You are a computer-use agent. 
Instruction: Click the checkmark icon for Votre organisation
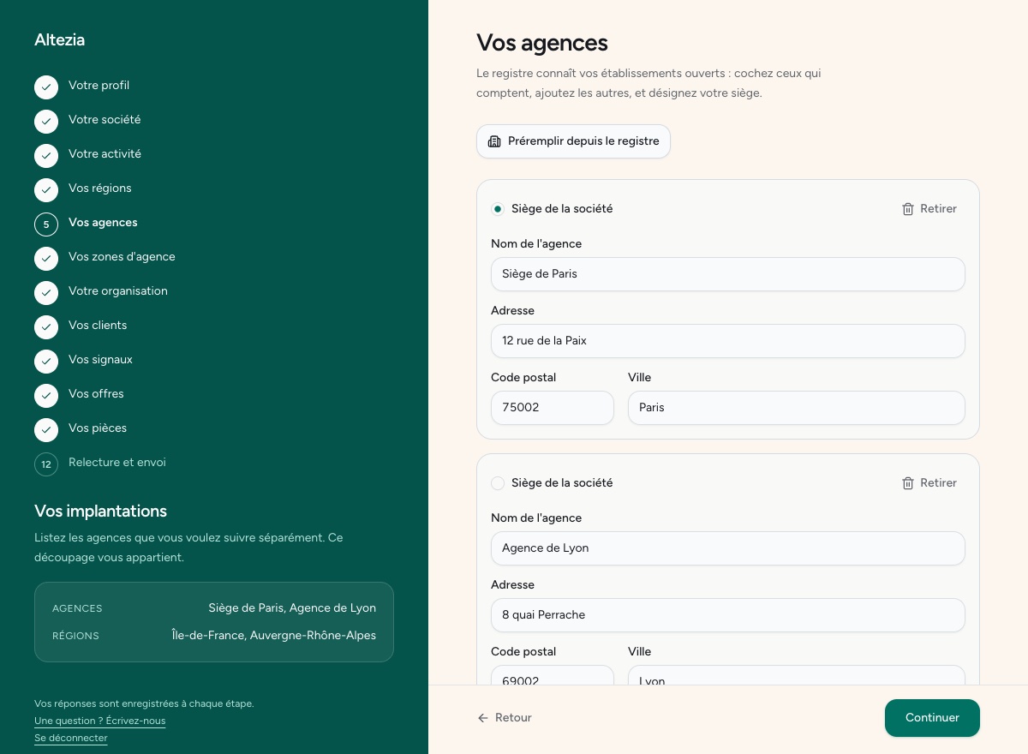coord(46,293)
